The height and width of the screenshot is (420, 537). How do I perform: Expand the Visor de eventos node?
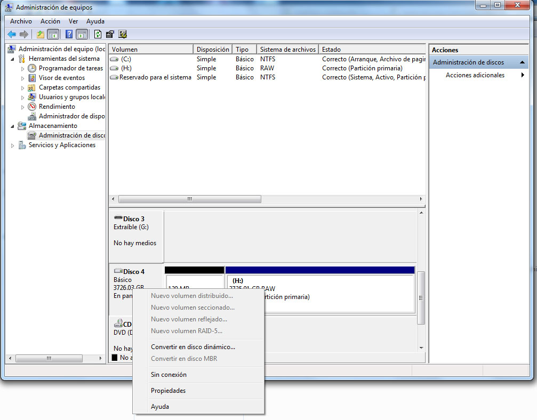click(x=22, y=78)
